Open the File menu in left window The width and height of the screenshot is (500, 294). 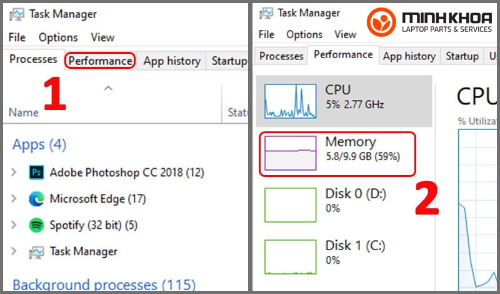pyautogui.click(x=17, y=38)
